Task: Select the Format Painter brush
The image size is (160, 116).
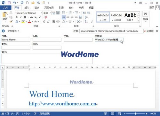Action: pos(11,22)
